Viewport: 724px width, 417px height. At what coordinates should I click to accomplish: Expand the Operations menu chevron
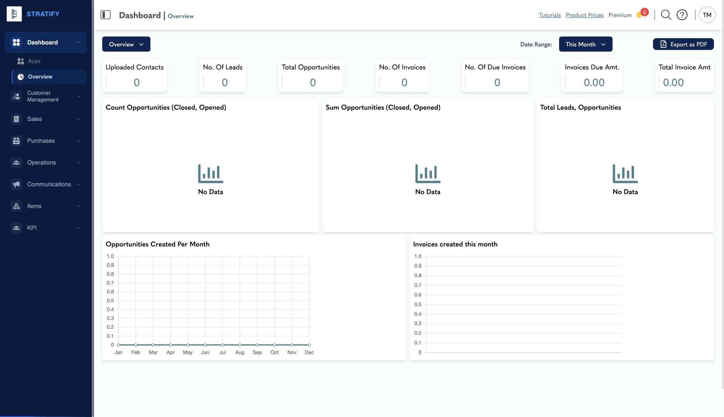point(79,163)
